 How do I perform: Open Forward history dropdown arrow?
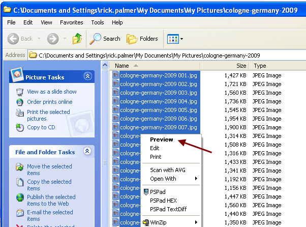pos(65,39)
